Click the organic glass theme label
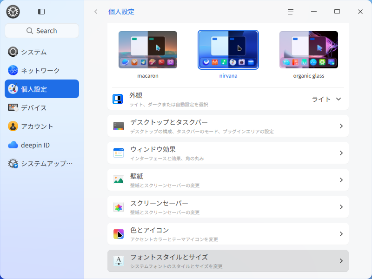Screen dimensions: 372x279 click(308, 76)
